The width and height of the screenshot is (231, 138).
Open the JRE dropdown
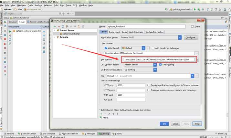[192, 76]
